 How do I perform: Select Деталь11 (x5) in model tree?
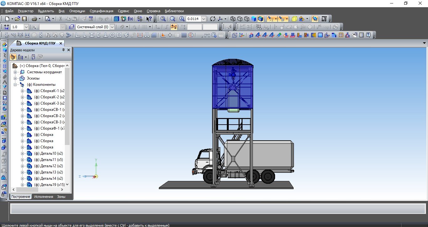[x=51, y=160]
